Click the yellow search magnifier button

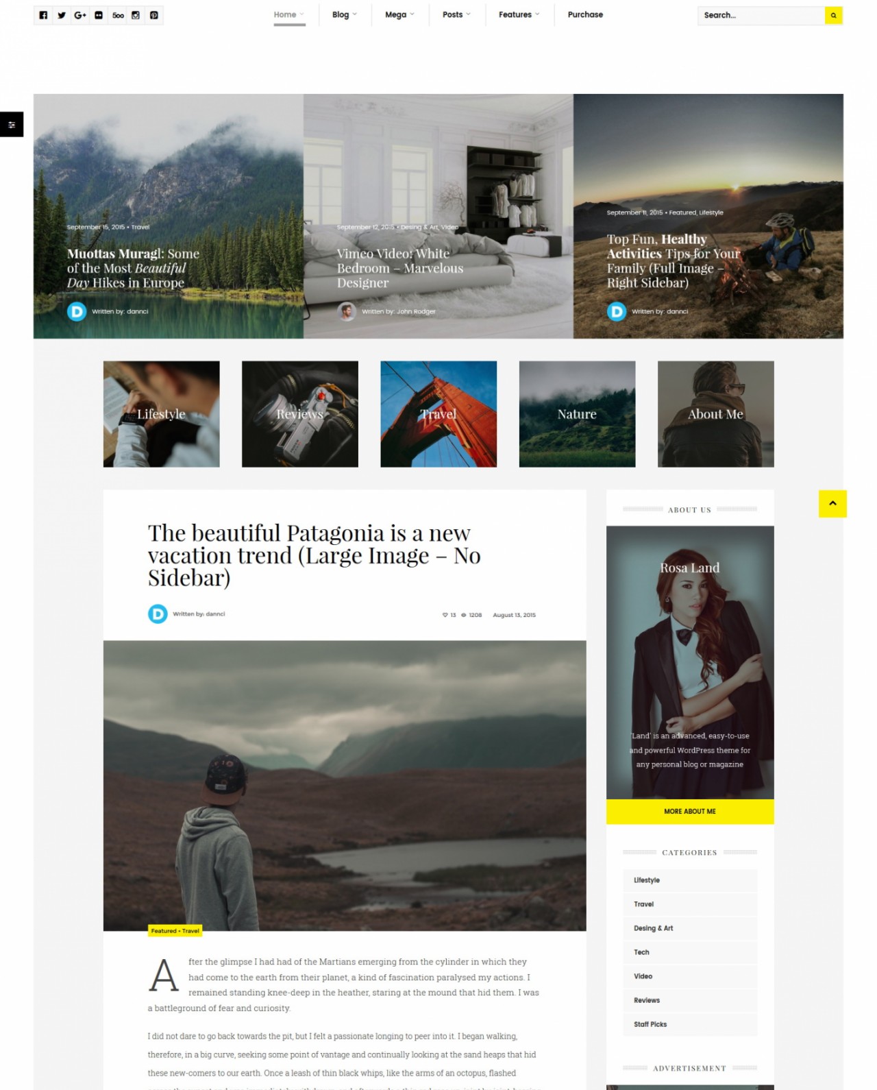pos(833,15)
